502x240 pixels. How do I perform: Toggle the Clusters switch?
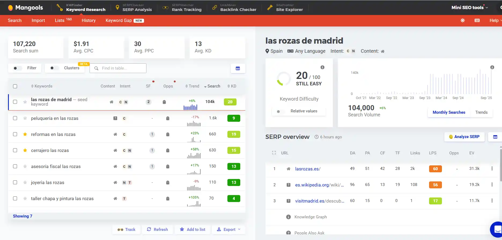[54, 68]
